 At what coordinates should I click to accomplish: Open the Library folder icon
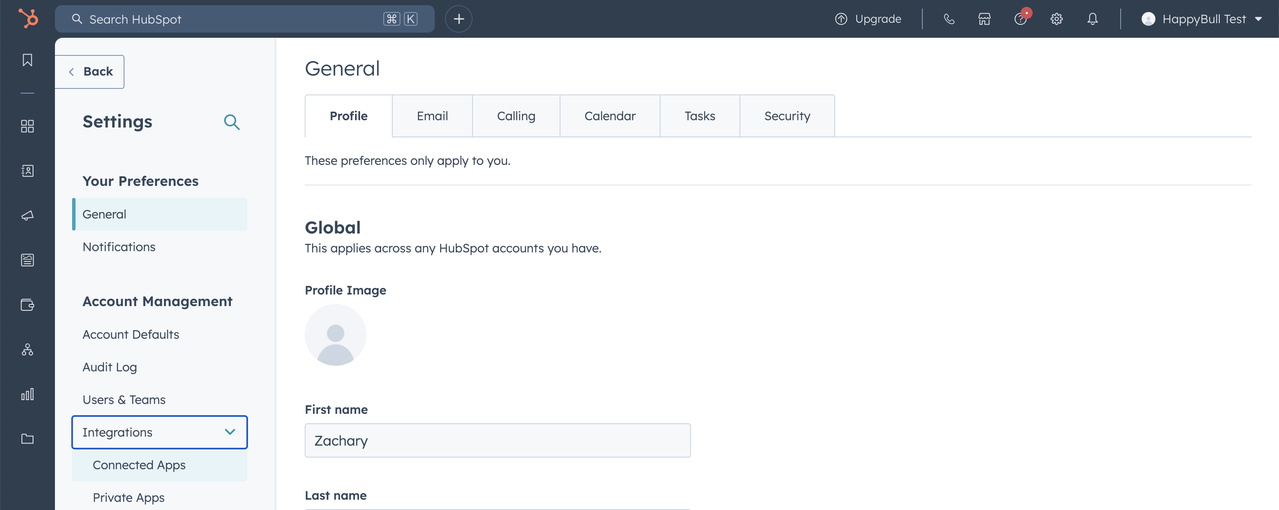tap(27, 439)
